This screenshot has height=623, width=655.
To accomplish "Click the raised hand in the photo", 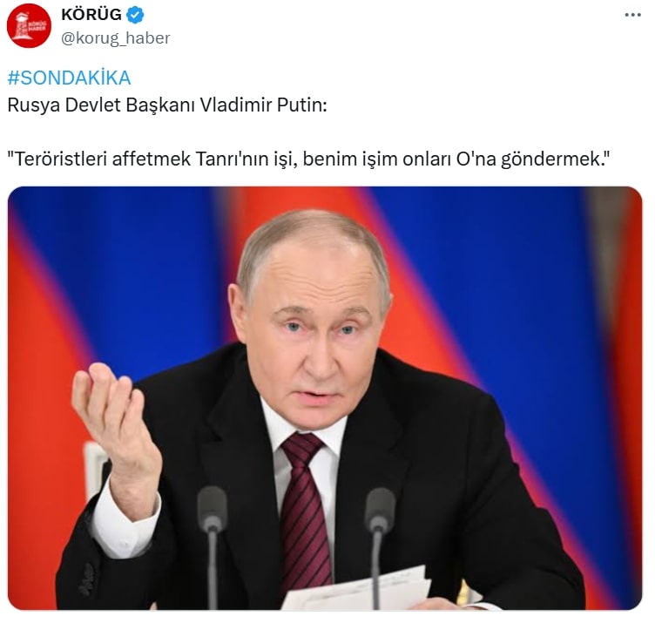I will 113,422.
